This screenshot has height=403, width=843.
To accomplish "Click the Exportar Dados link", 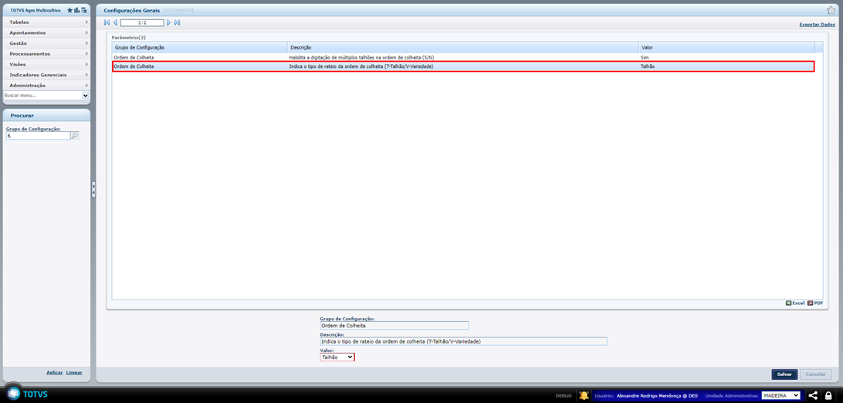I will 818,25.
